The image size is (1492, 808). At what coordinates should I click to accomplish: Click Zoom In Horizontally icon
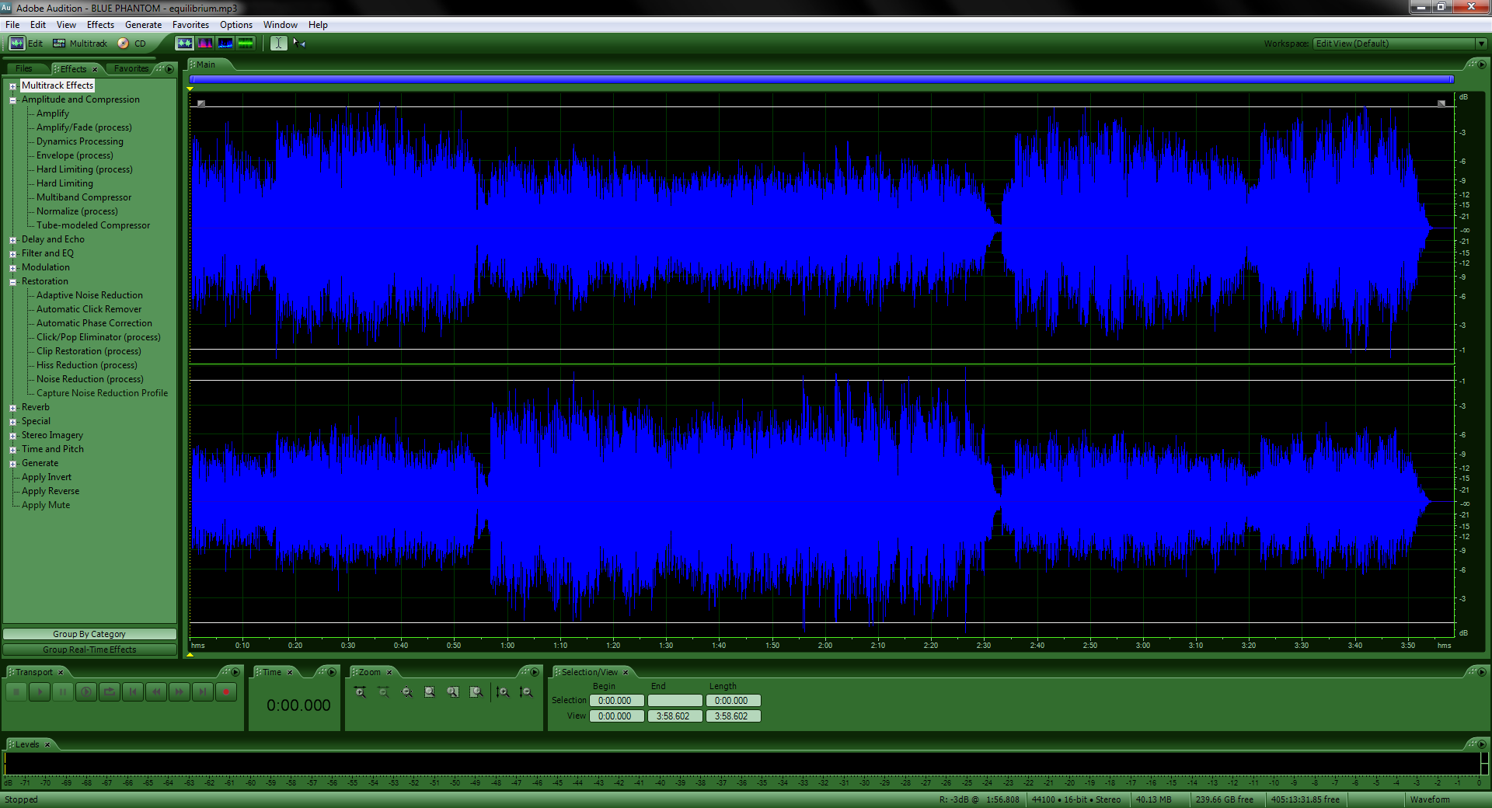360,691
